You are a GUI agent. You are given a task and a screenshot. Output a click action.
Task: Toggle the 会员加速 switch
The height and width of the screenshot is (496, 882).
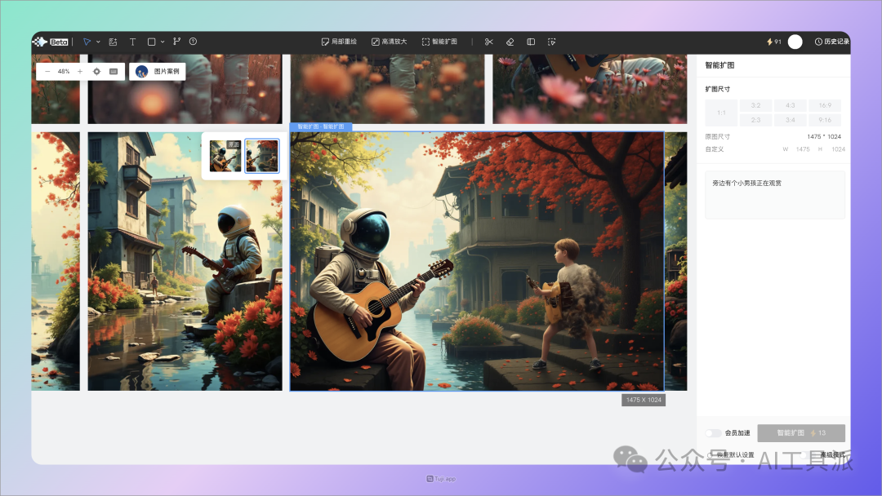pos(713,433)
